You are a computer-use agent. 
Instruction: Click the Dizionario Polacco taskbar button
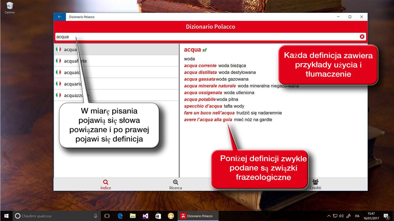click(x=198, y=216)
